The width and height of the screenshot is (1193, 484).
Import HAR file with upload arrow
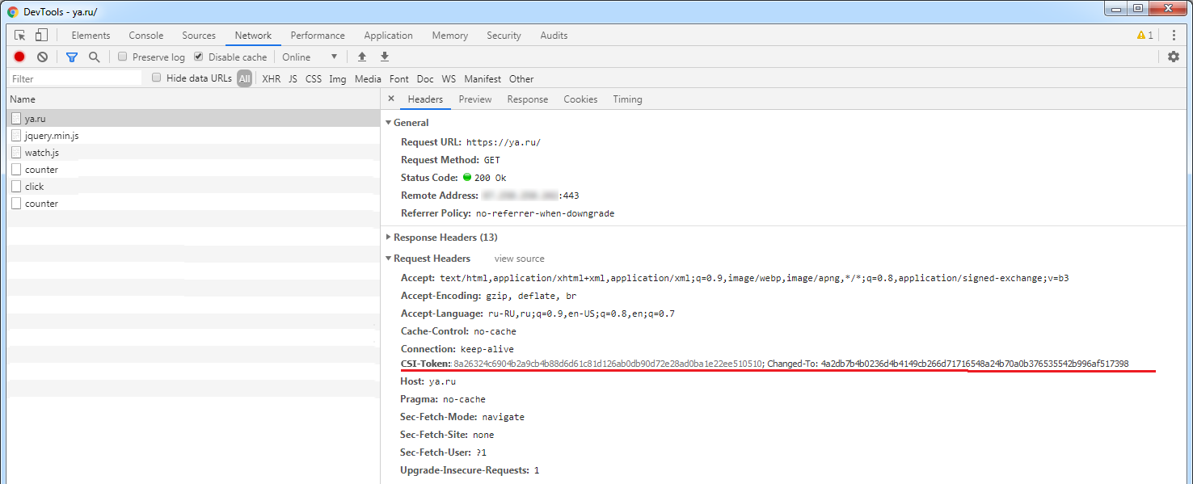362,57
